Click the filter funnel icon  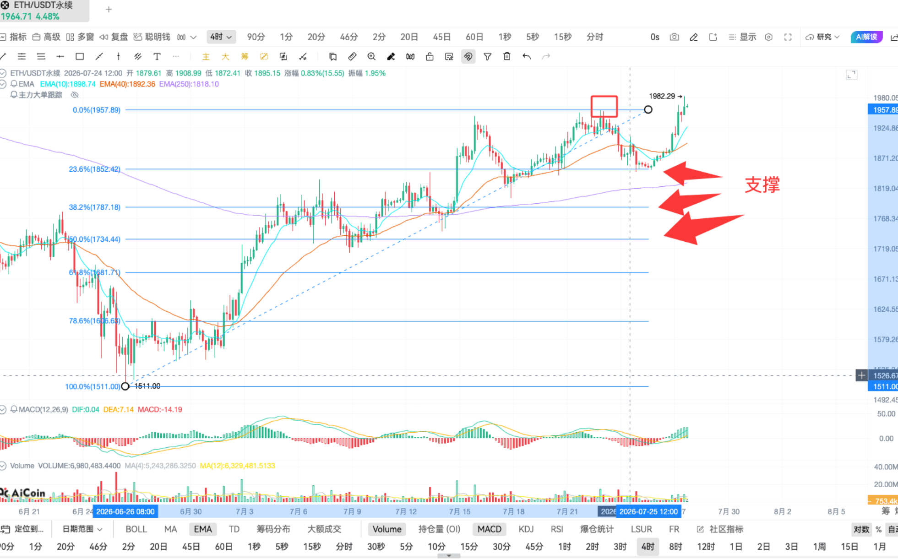coord(488,56)
